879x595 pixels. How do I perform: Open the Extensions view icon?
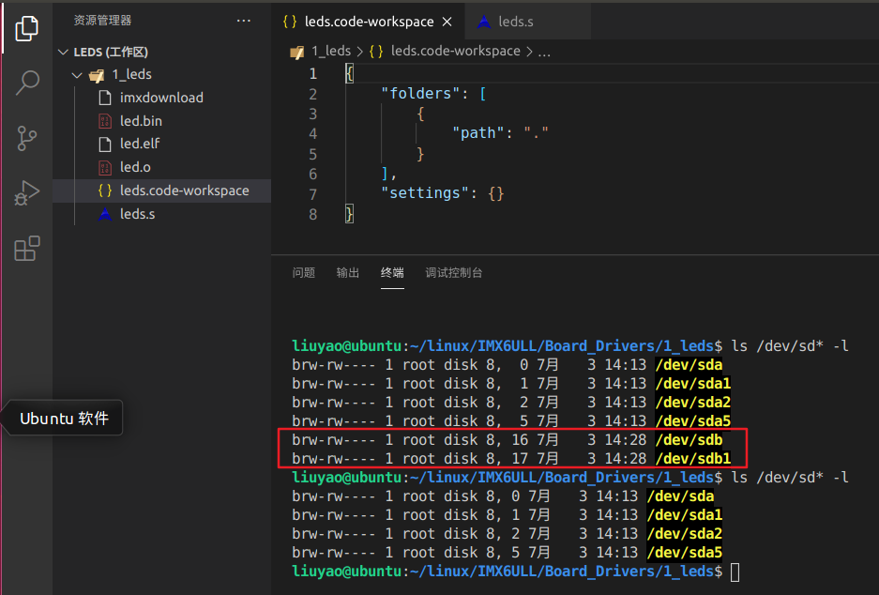[26, 248]
